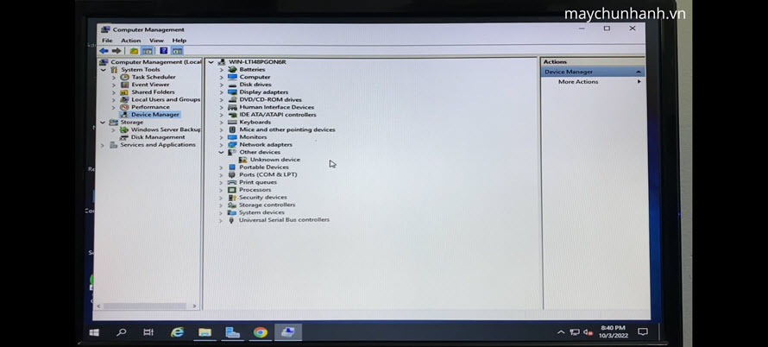This screenshot has height=347, width=768.
Task: Collapse the WIN-LTI48PGON6R root node
Action: [211, 62]
